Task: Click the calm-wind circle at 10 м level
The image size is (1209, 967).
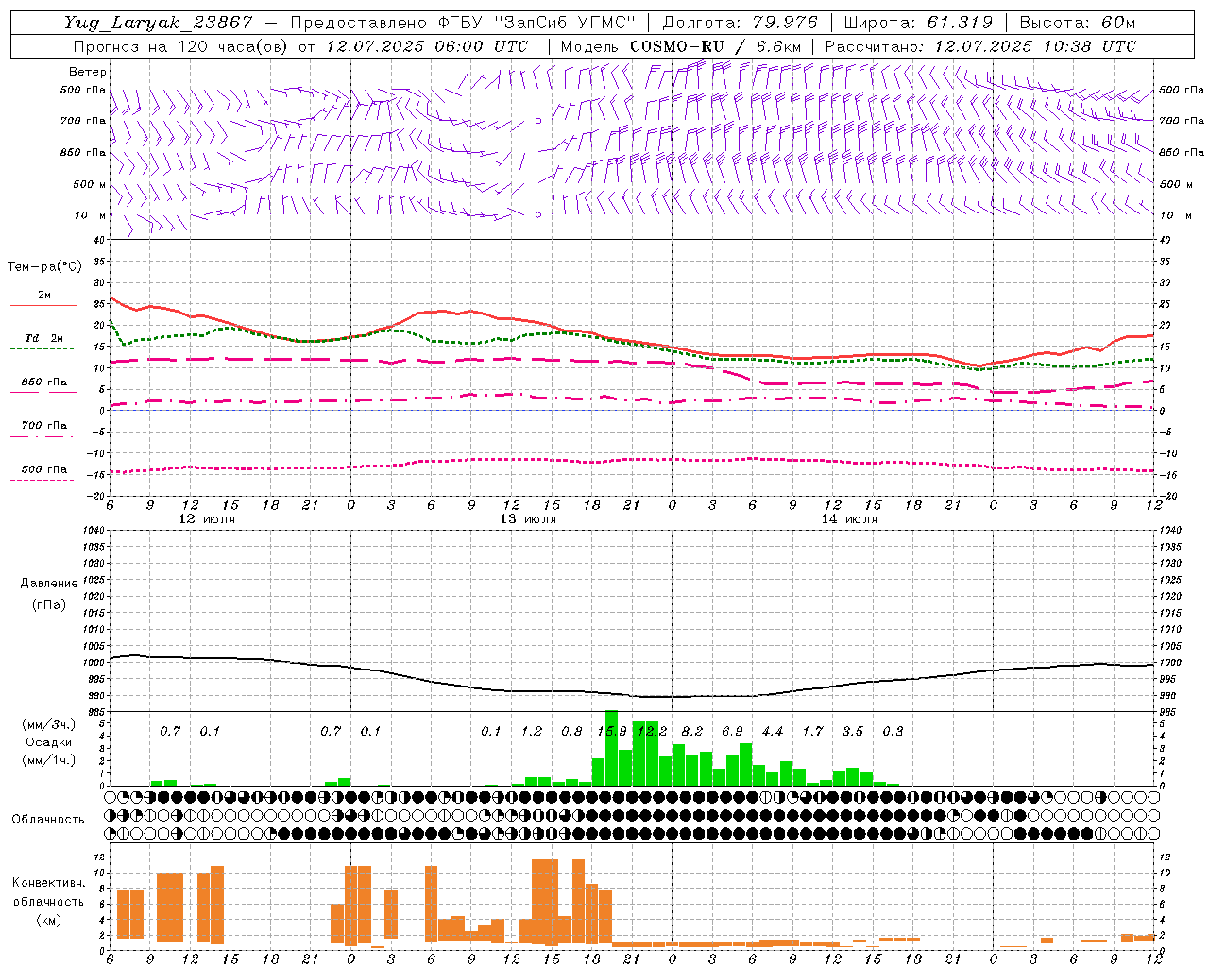Action: (x=538, y=214)
